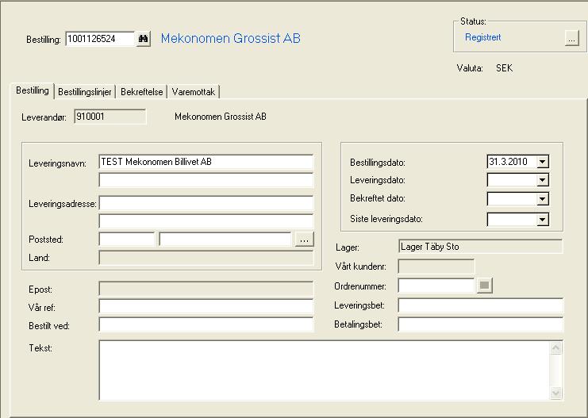Click the Poststed city name field
This screenshot has width=588, height=418.
point(225,240)
